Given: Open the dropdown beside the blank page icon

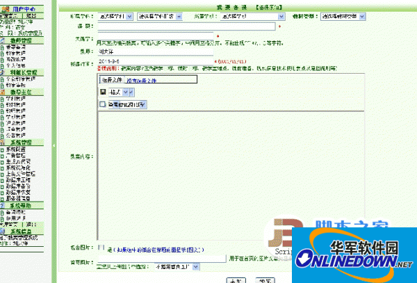Looking at the screenshot, I should 127,104.
